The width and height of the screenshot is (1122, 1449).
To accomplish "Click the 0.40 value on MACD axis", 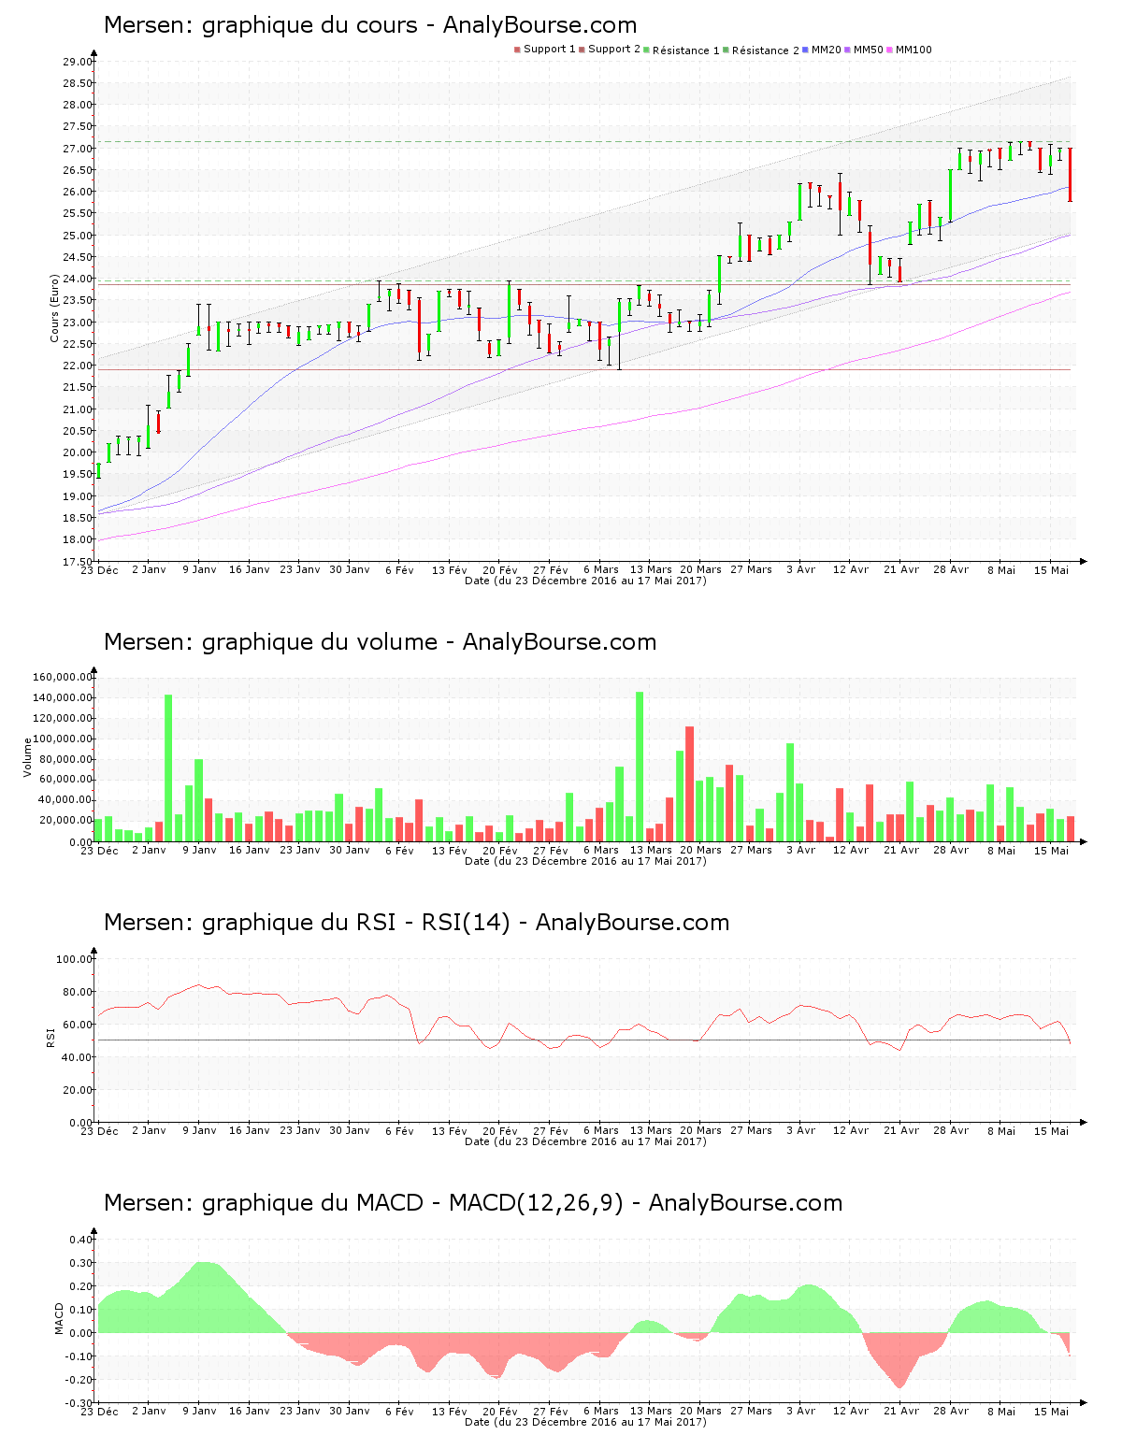I will coord(81,1240).
